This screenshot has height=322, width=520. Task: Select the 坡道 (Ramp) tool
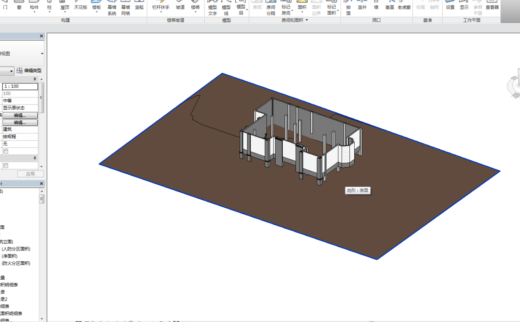coord(181,7)
